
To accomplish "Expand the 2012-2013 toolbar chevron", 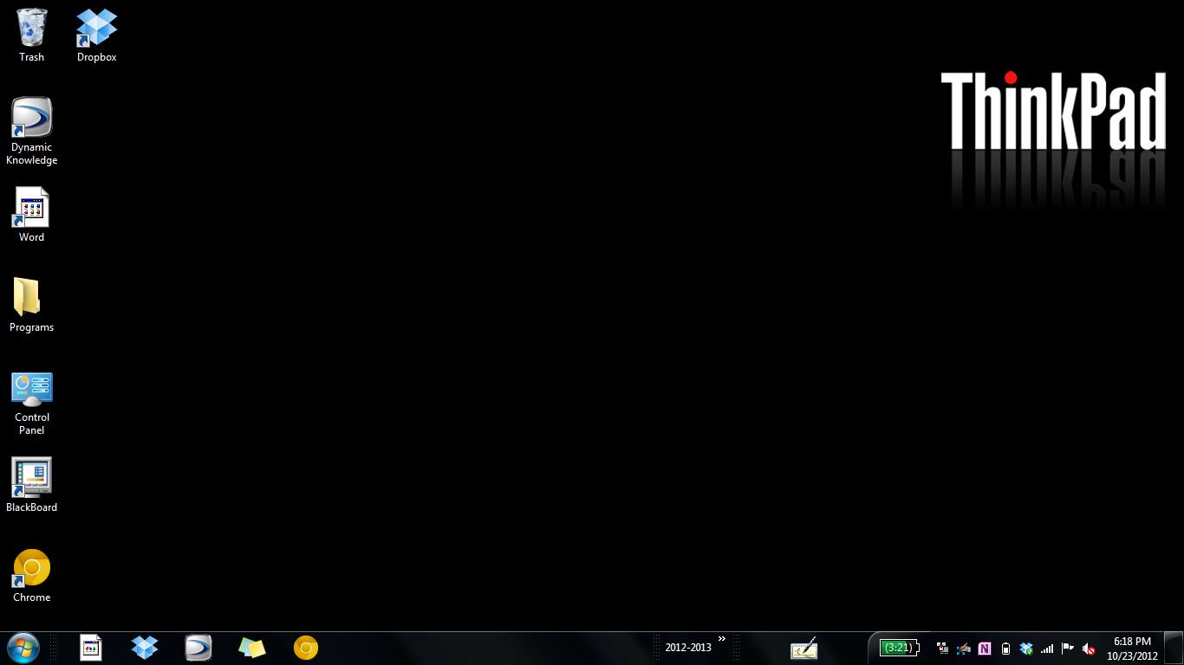I will click(x=721, y=640).
